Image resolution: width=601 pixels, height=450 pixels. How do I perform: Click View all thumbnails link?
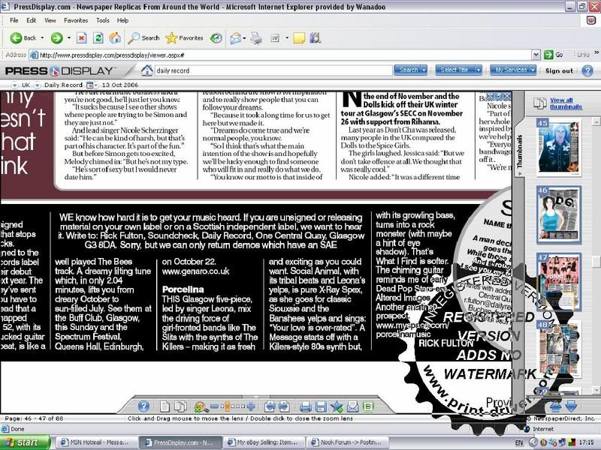click(x=566, y=103)
